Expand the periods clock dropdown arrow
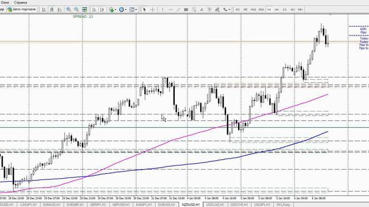Screen dimensions: 369x207 point(126,10)
